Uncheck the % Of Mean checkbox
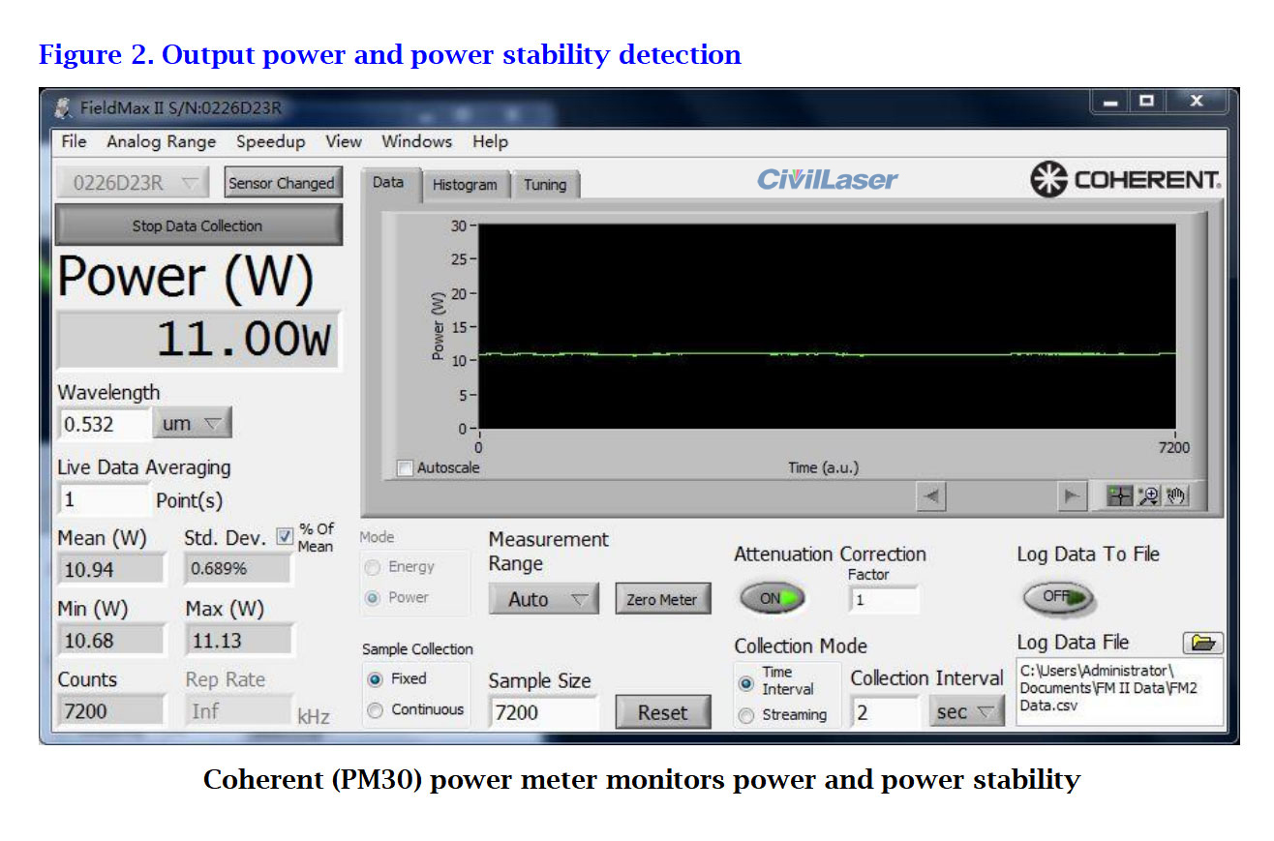The width and height of the screenshot is (1274, 841). 285,537
